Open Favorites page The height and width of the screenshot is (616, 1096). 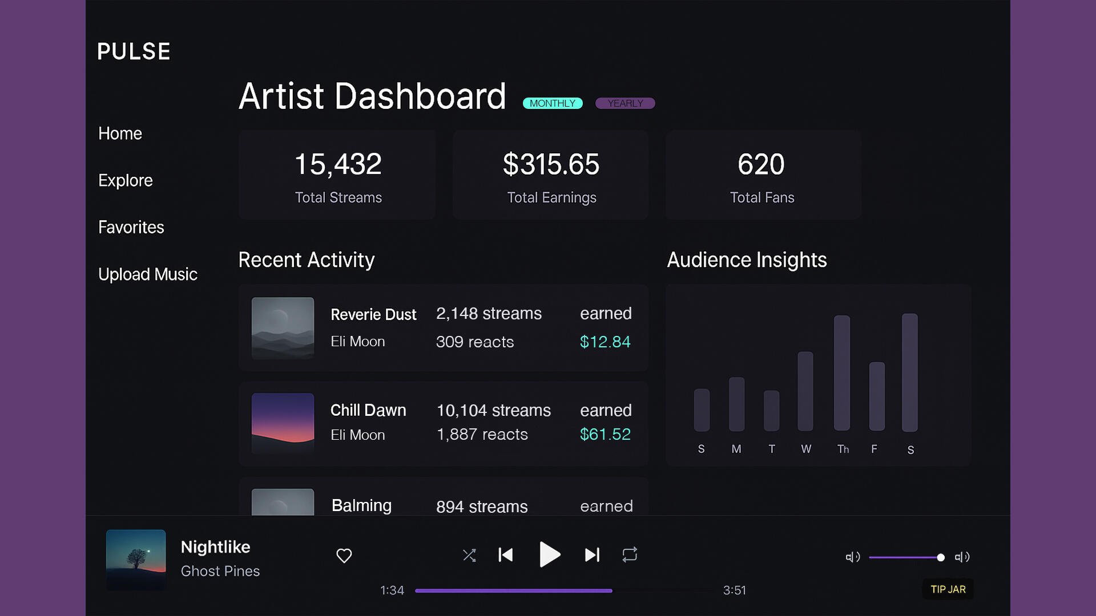pos(131,228)
